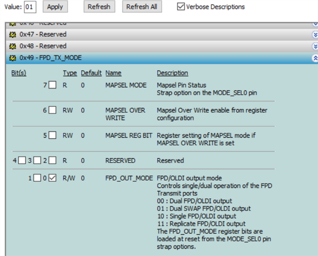Click the MAPSEL REG BIT field name

129,135
